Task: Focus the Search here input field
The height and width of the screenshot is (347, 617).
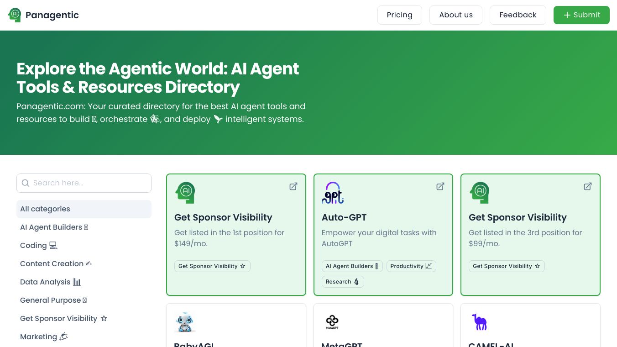Action: [x=89, y=183]
